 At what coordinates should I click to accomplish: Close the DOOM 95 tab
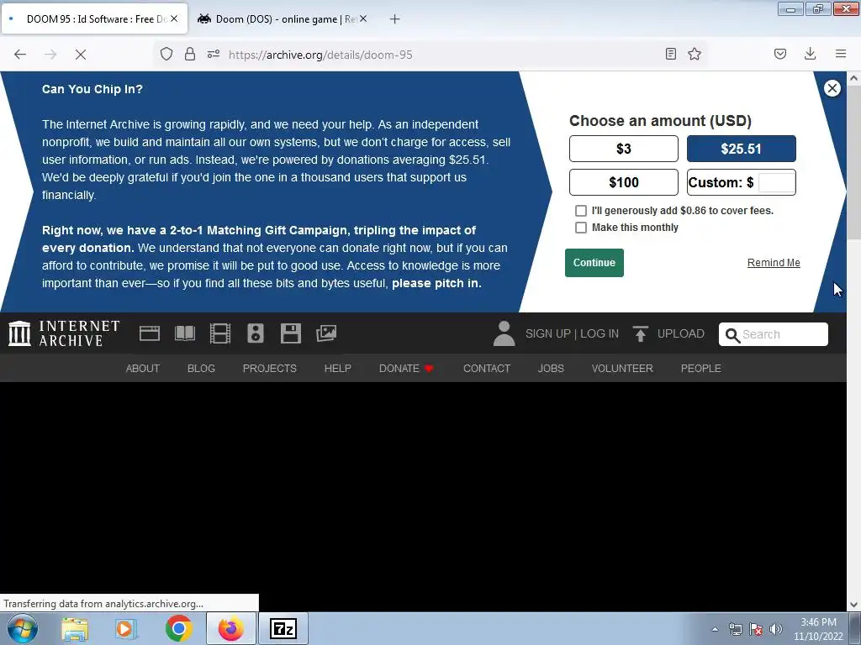pyautogui.click(x=174, y=18)
